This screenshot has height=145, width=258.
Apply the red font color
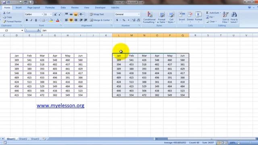58,20
